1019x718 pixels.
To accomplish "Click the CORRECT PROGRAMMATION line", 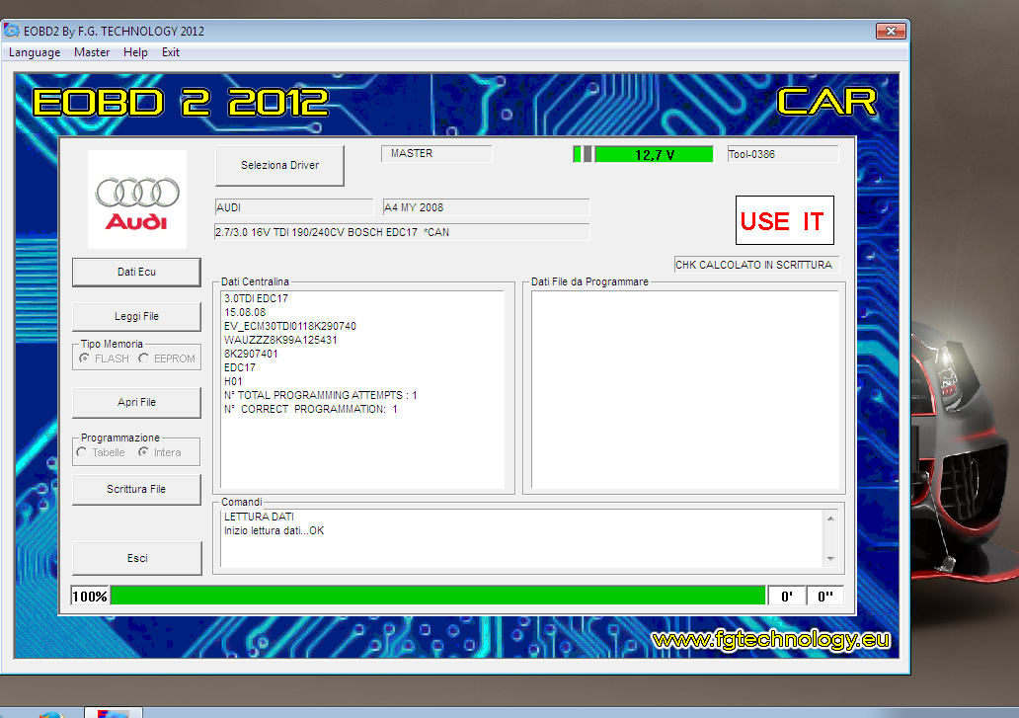I will pyautogui.click(x=311, y=409).
